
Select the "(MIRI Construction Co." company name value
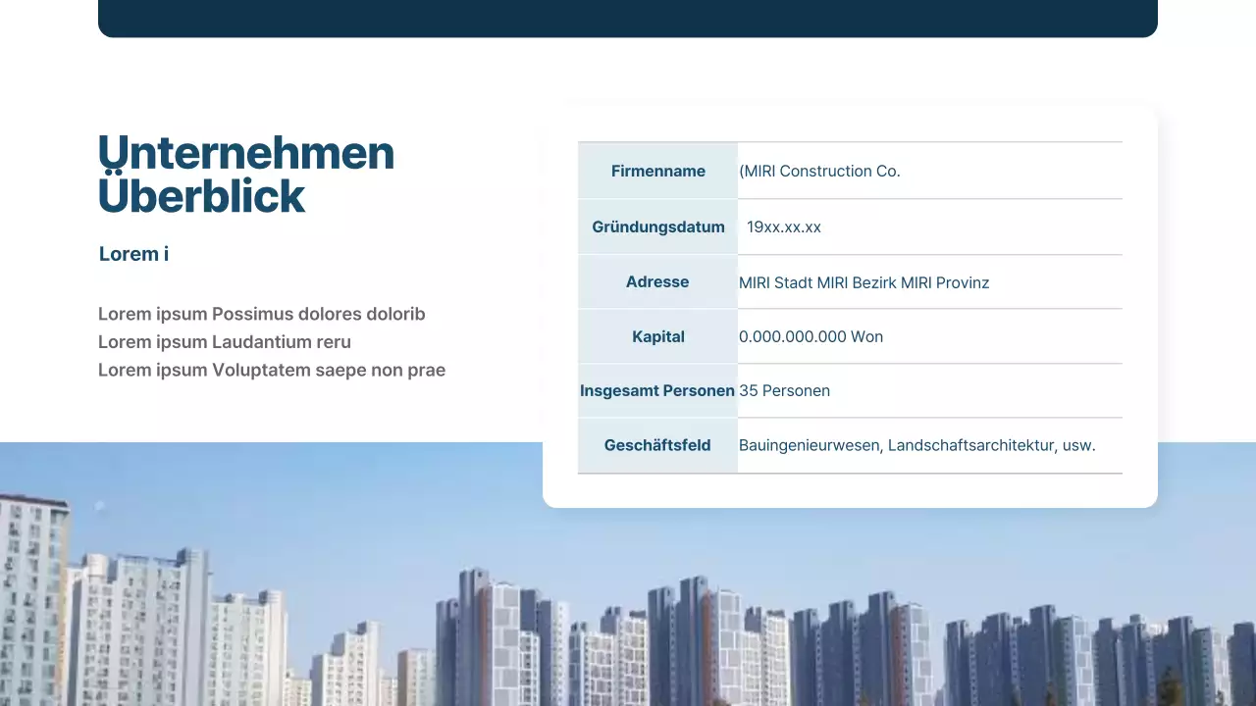[x=820, y=171]
